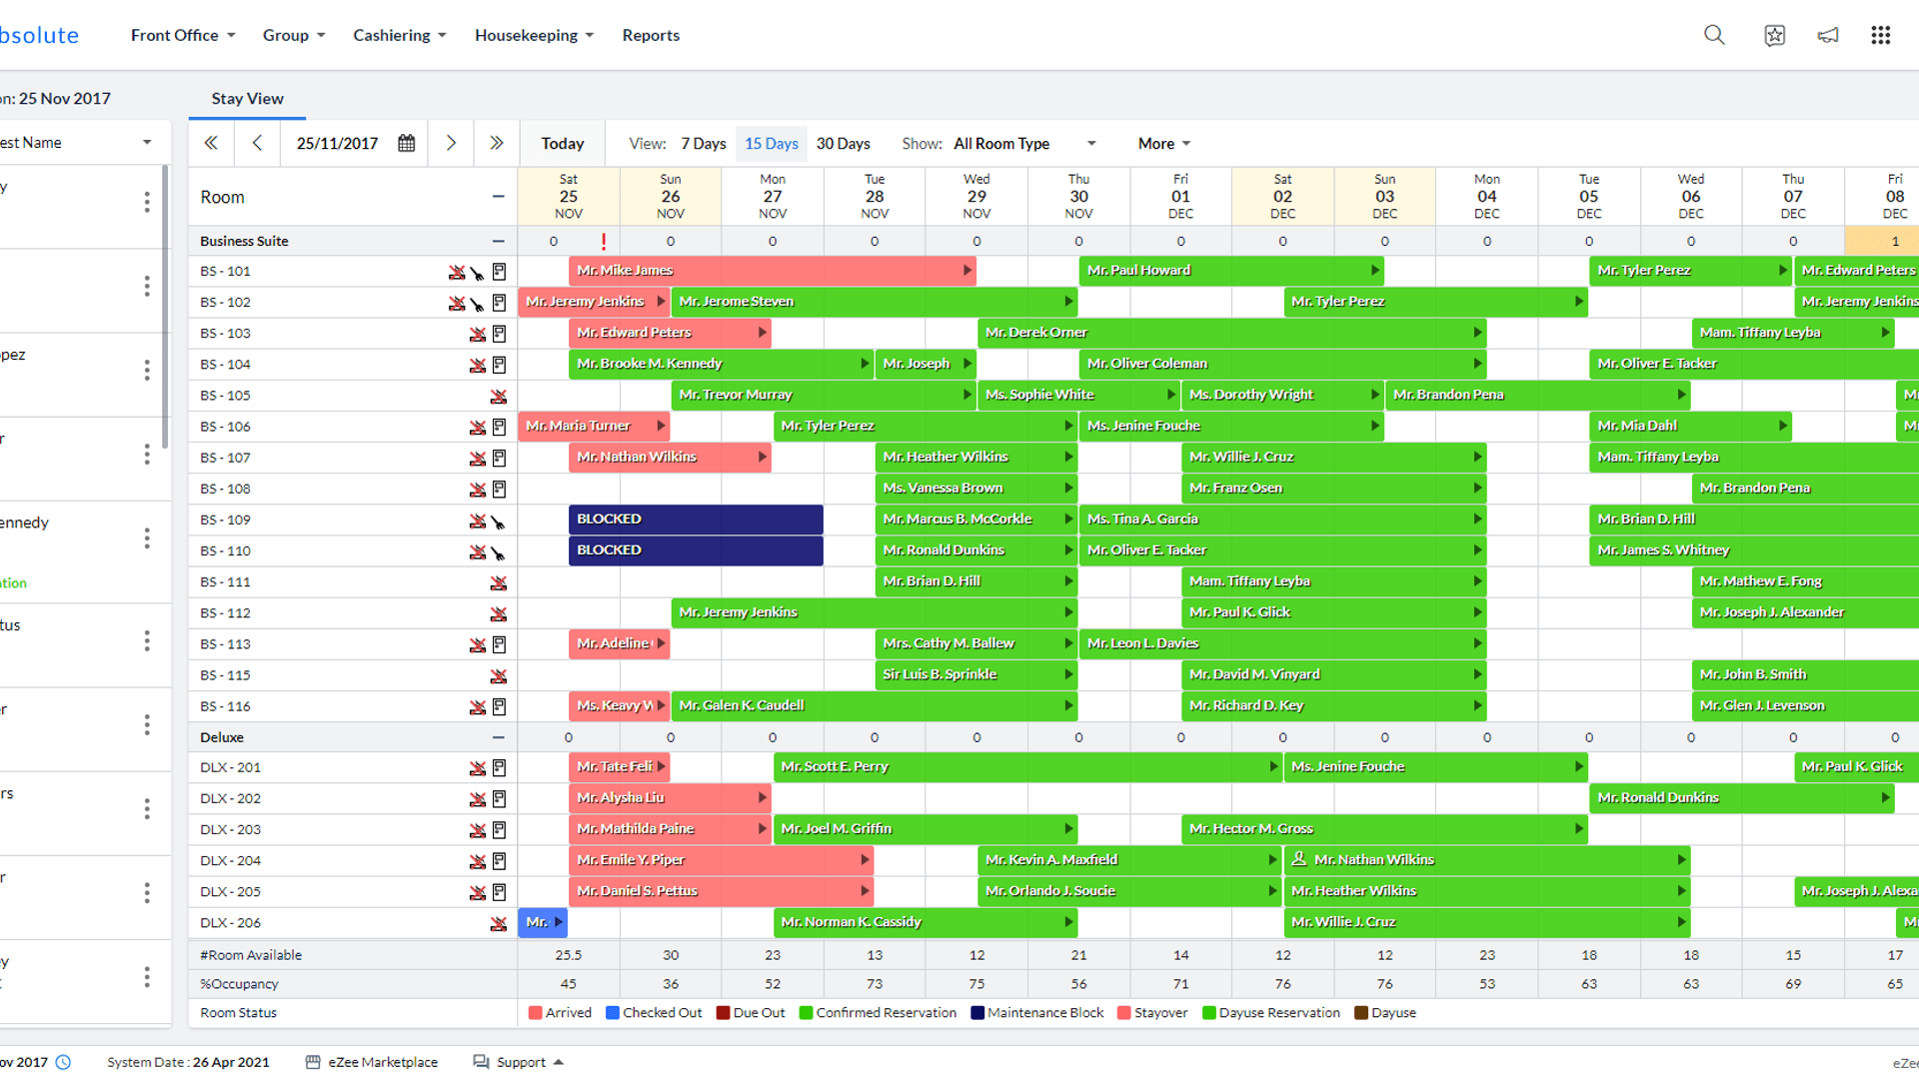
Task: Open the search magnifier icon
Action: (1714, 35)
